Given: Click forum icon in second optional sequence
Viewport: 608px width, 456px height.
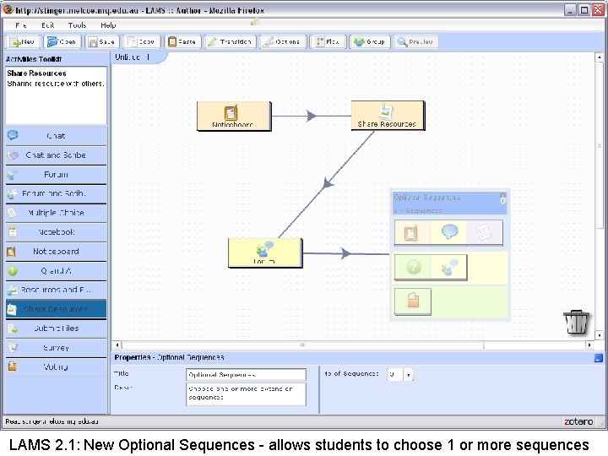Looking at the screenshot, I should point(449,267).
